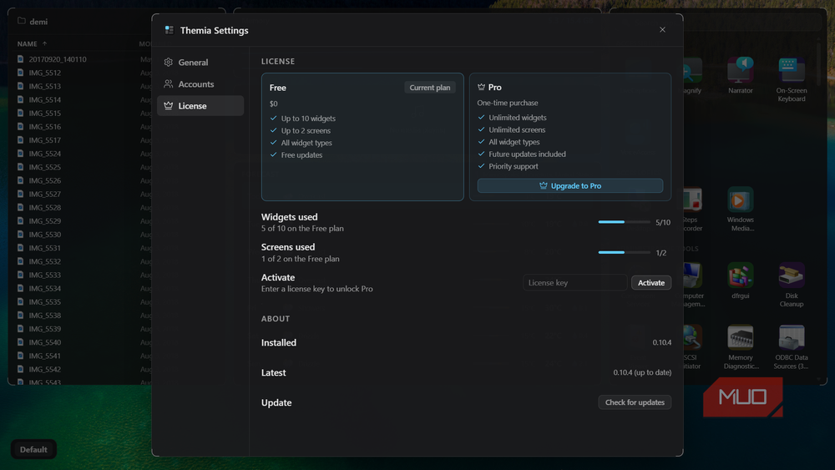
Task: Select file 20170920_140110 in demi window
Action: [58, 59]
